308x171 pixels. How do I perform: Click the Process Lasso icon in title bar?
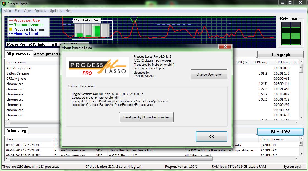(3, 4)
